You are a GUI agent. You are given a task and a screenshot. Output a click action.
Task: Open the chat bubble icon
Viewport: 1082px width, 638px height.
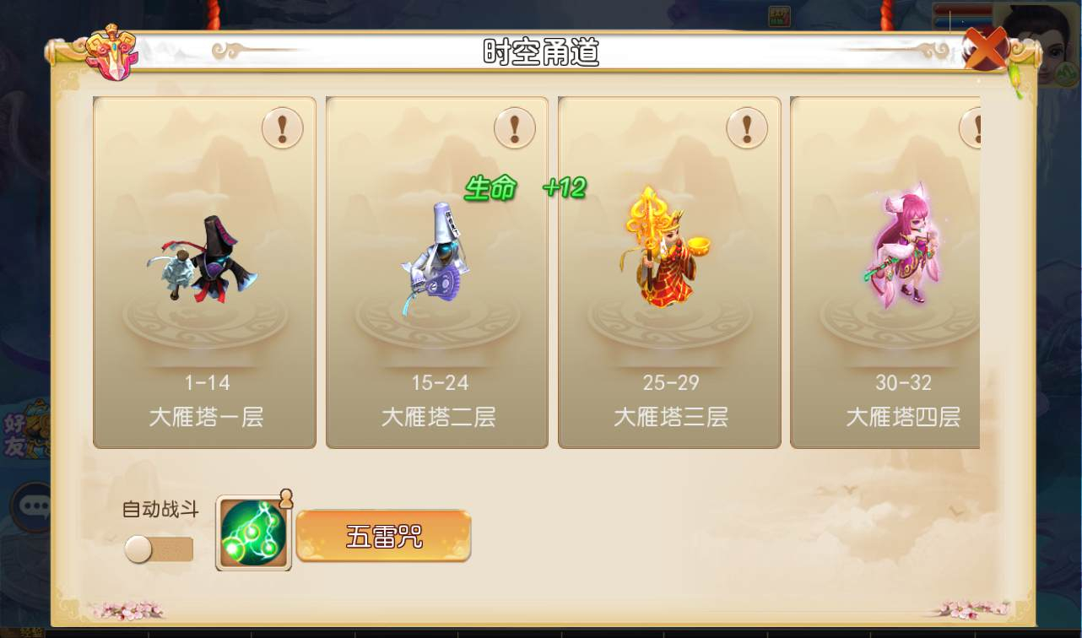[x=32, y=506]
